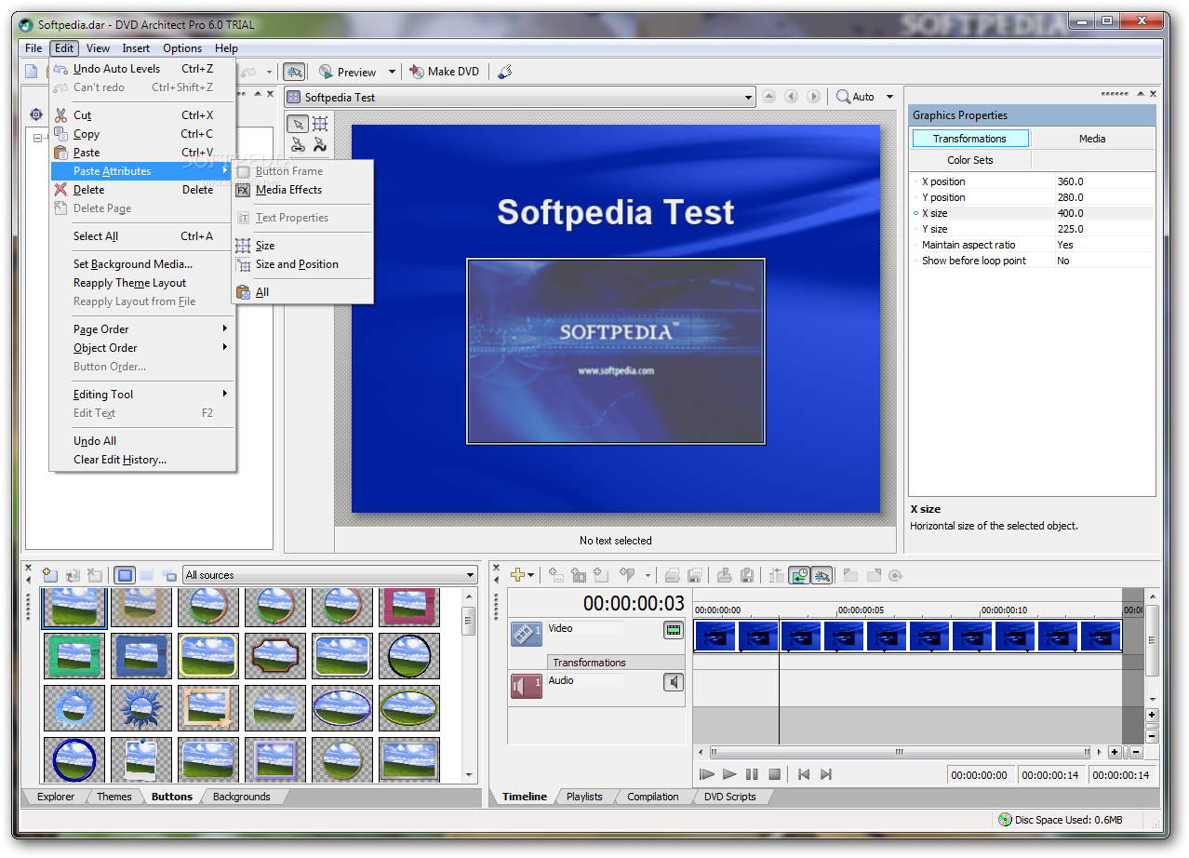This screenshot has height=858, width=1189.
Task: Click the Color Sets button
Action: [970, 160]
